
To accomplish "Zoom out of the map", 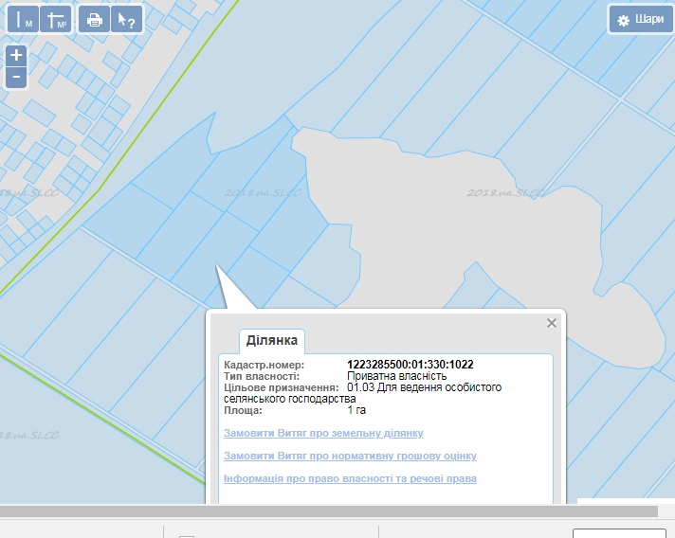I will (16, 77).
